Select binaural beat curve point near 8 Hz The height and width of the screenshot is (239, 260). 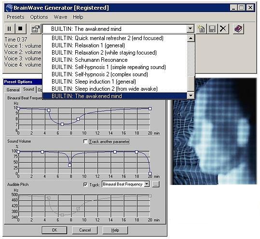coord(78,119)
